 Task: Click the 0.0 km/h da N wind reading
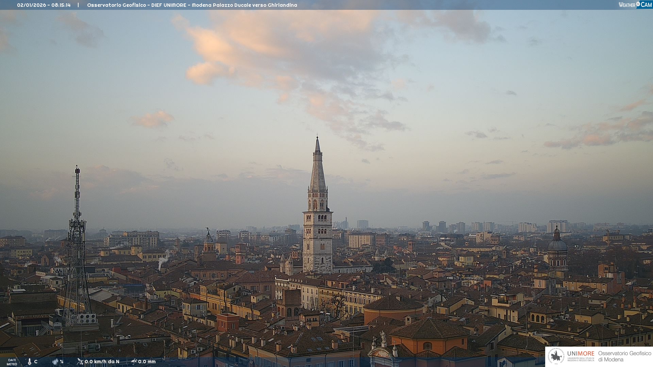tap(102, 362)
